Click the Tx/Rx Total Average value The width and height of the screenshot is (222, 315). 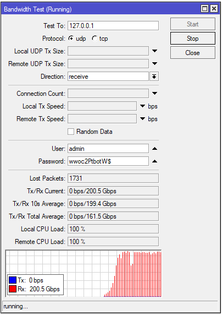pos(113,216)
